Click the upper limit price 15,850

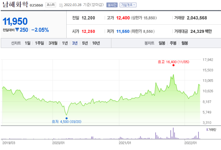(x=149, y=18)
